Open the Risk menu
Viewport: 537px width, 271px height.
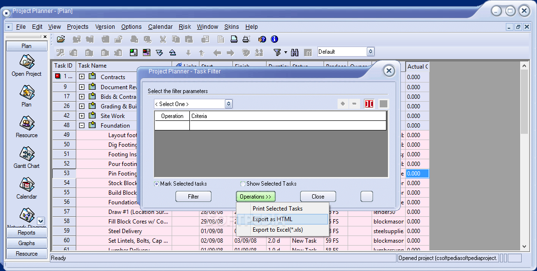pos(185,27)
